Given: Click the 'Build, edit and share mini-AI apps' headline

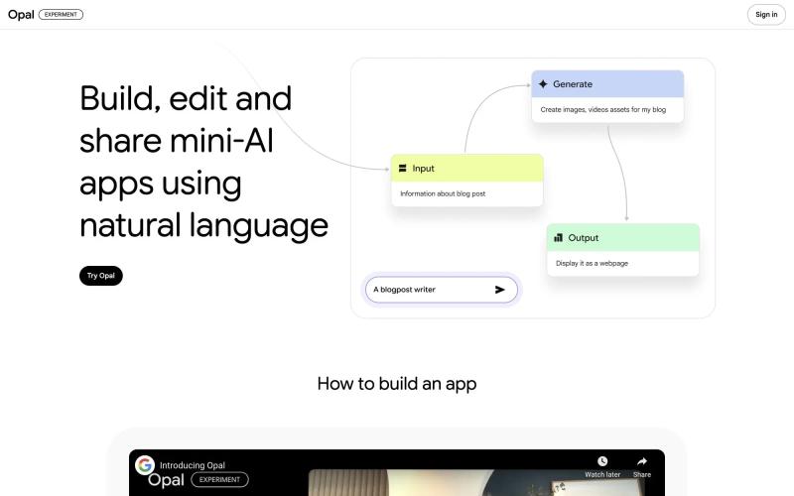Looking at the screenshot, I should (x=204, y=162).
